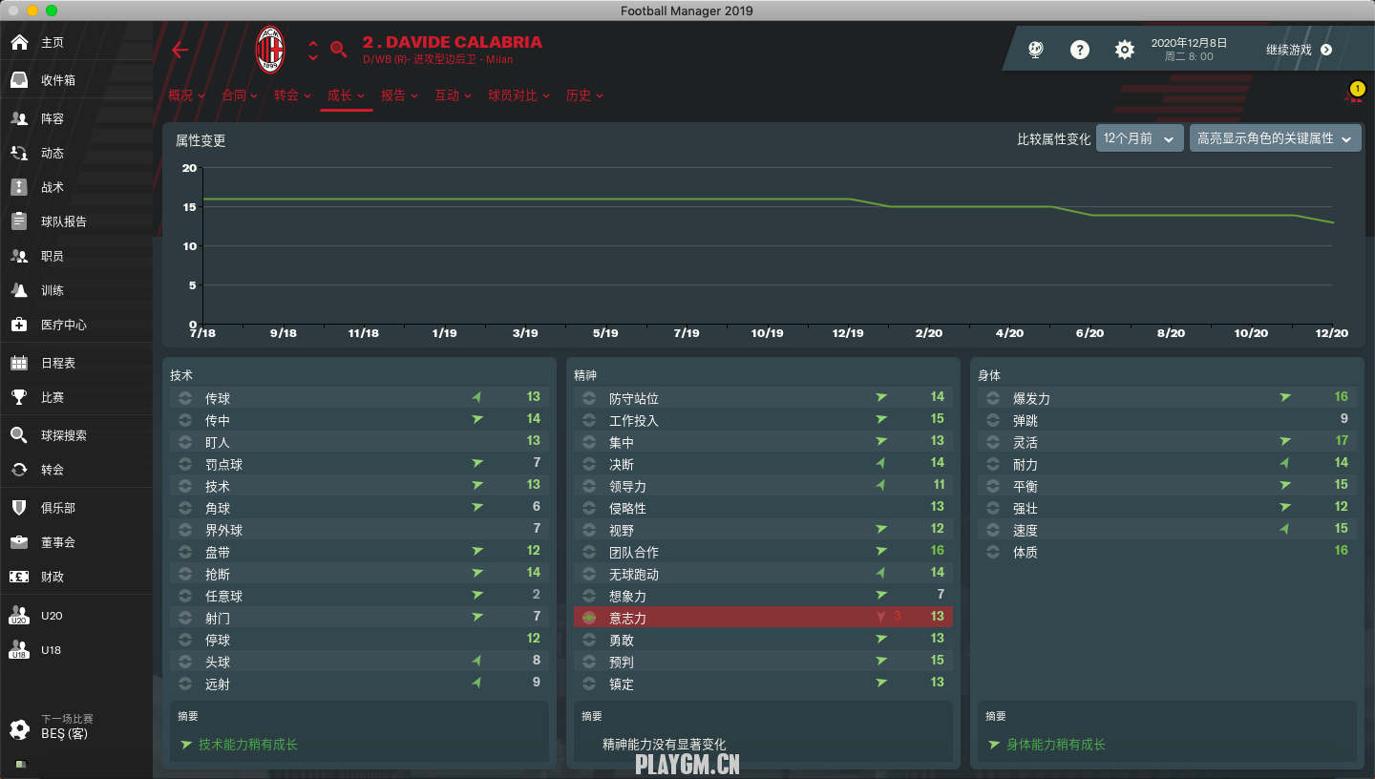Image resolution: width=1375 pixels, height=779 pixels.
Task: Open the world globe icon in header
Action: pyautogui.click(x=1036, y=50)
